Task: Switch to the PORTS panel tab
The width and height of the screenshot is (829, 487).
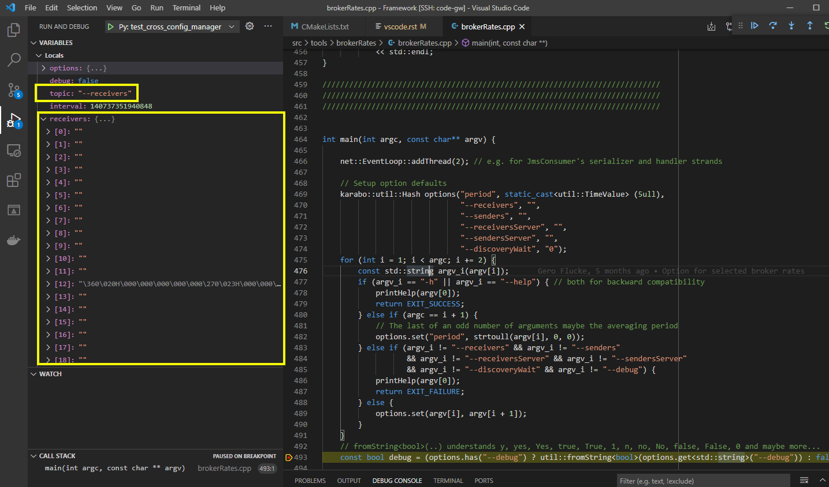Action: pos(484,481)
